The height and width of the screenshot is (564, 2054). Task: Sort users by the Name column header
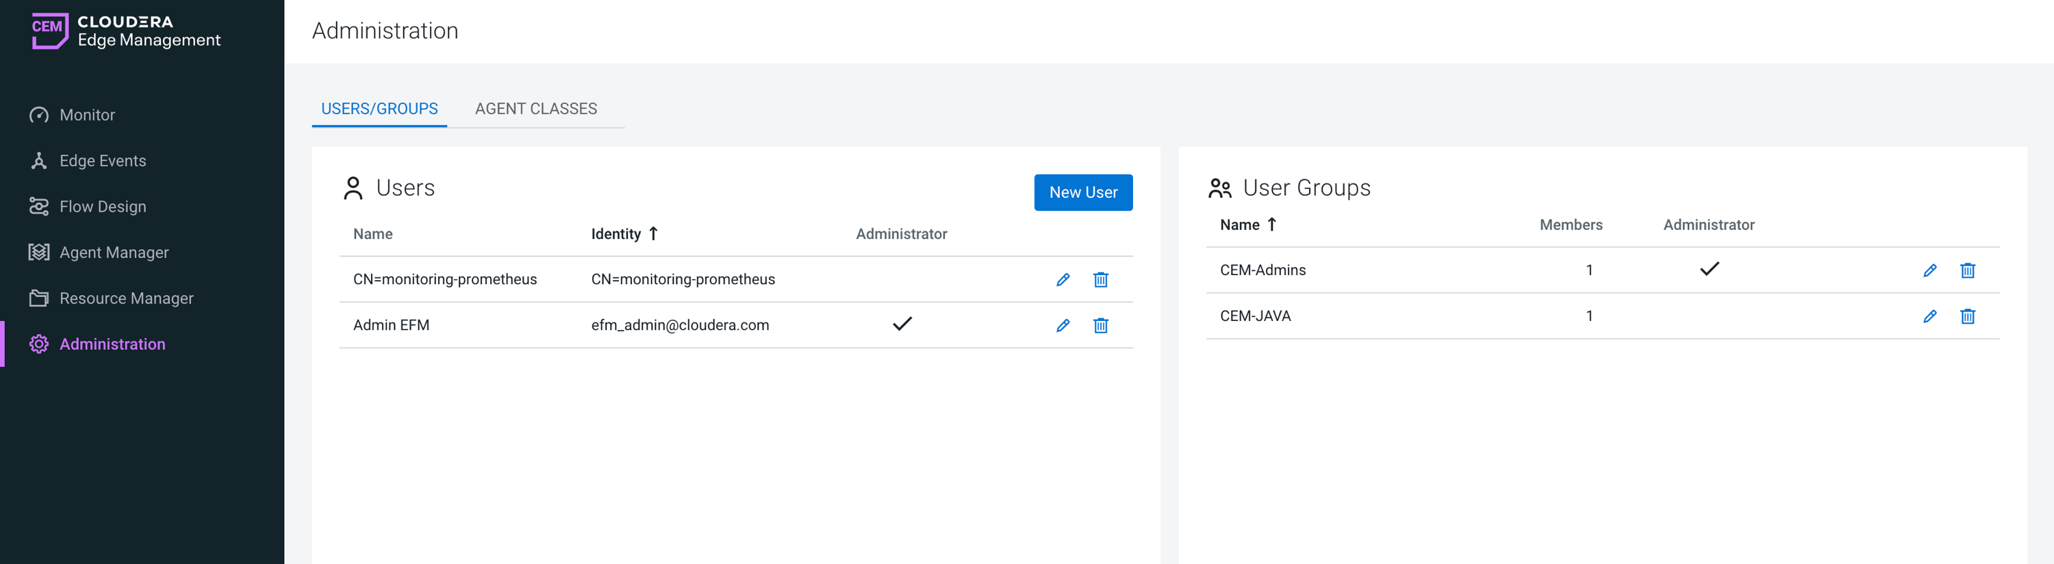point(372,234)
